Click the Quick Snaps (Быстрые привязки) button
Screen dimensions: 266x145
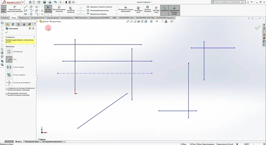148,10
